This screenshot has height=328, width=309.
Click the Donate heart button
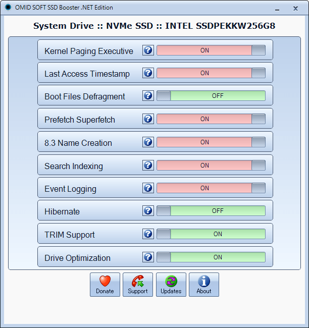[x=105, y=285]
